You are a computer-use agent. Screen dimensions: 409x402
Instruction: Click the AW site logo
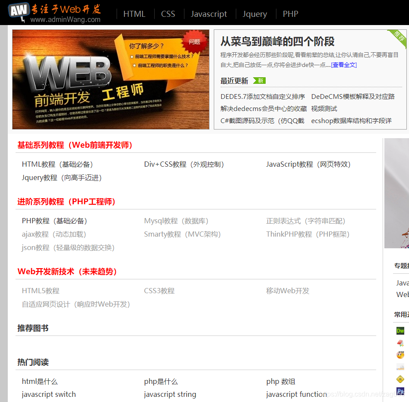(x=54, y=13)
